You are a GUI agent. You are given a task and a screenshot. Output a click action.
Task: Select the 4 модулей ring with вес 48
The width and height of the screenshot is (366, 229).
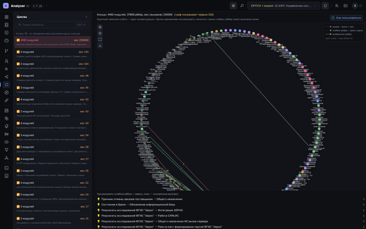[x=52, y=78]
